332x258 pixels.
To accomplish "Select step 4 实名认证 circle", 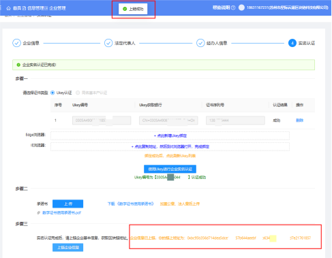I will pos(292,43).
